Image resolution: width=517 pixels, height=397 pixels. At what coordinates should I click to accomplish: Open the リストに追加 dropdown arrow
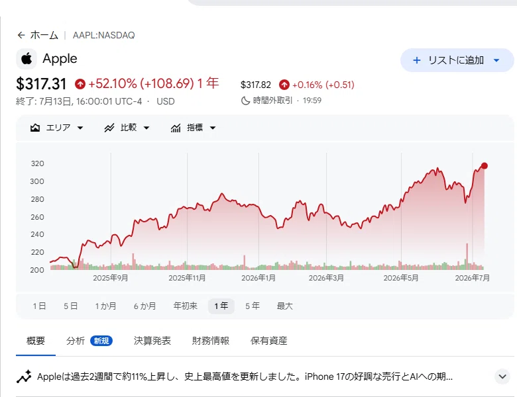pos(496,60)
